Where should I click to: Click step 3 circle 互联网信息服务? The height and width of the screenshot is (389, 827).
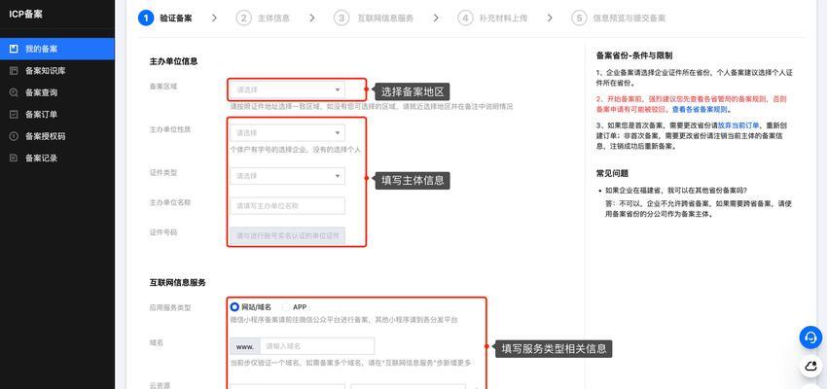(342, 18)
